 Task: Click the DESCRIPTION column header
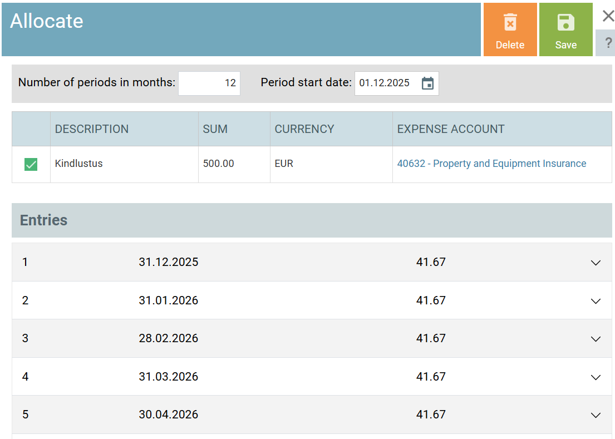pos(92,129)
